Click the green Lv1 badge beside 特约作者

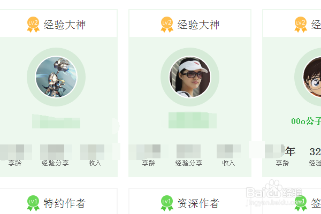click(x=33, y=203)
